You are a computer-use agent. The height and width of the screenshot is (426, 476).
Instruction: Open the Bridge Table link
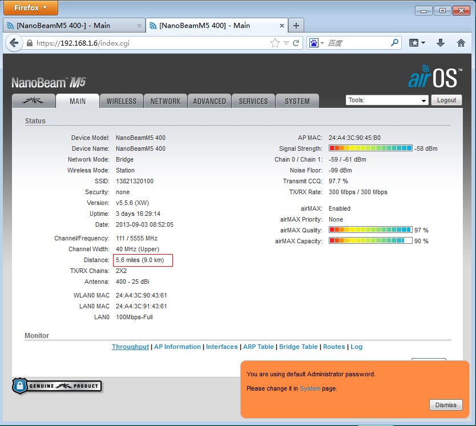pos(298,347)
